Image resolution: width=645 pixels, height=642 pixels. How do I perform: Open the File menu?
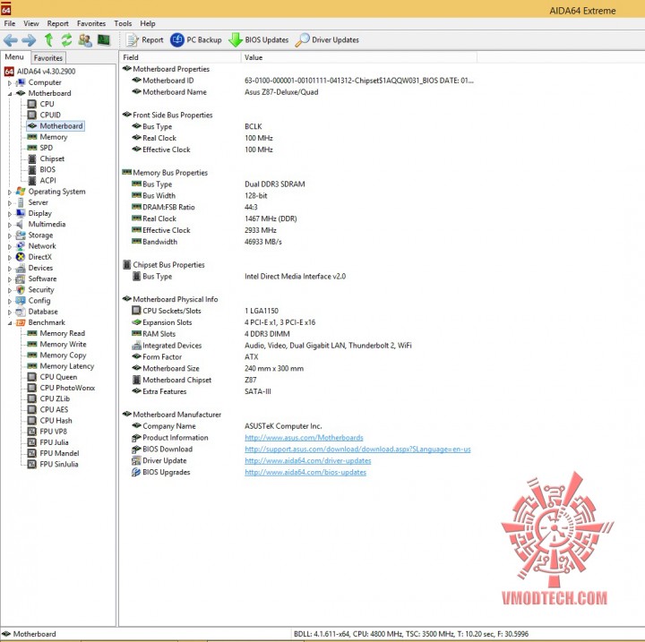(x=10, y=23)
